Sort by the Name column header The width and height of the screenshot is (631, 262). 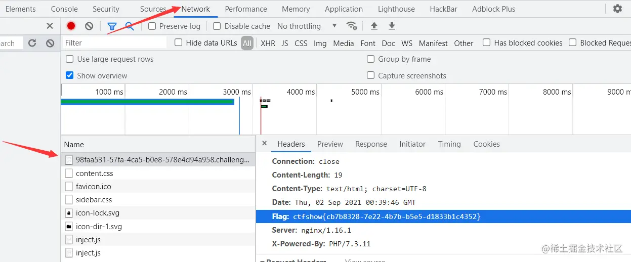point(158,144)
